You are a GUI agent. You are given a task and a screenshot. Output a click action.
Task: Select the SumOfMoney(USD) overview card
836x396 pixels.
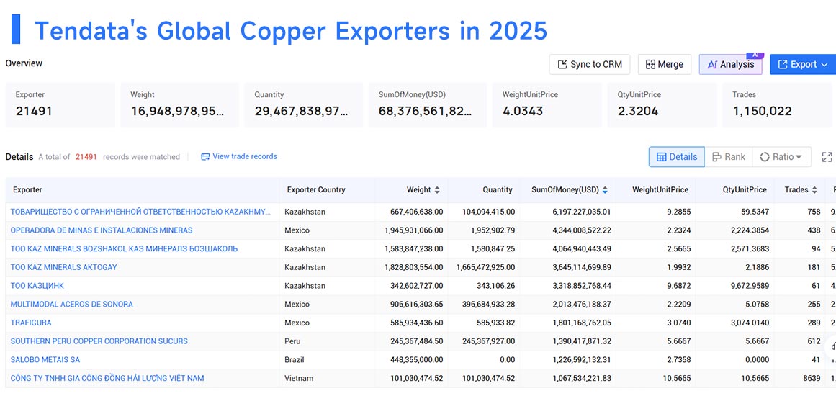point(428,104)
